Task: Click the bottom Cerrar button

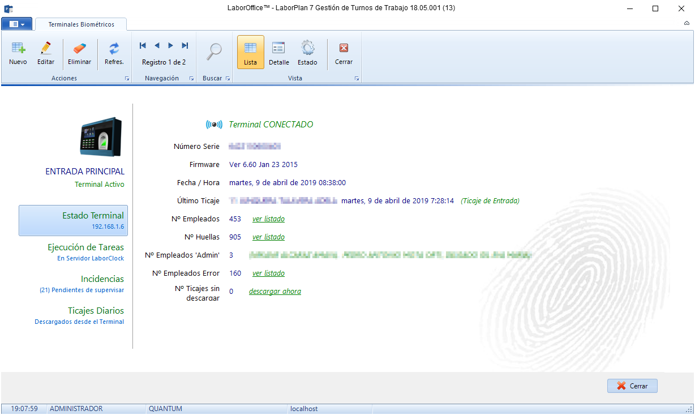Action: click(x=632, y=386)
